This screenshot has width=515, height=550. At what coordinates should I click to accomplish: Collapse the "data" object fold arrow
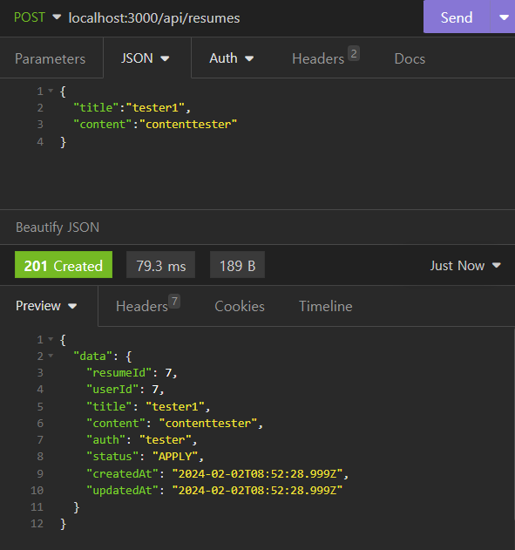pyautogui.click(x=51, y=356)
